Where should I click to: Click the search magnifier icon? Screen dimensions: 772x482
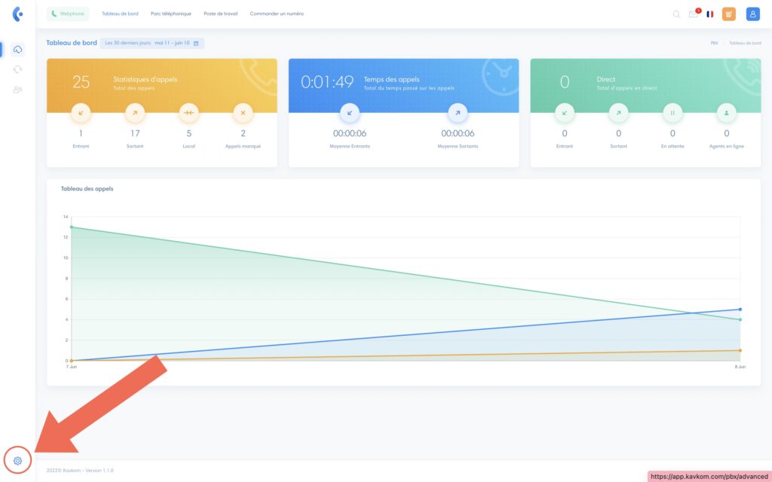pos(676,14)
